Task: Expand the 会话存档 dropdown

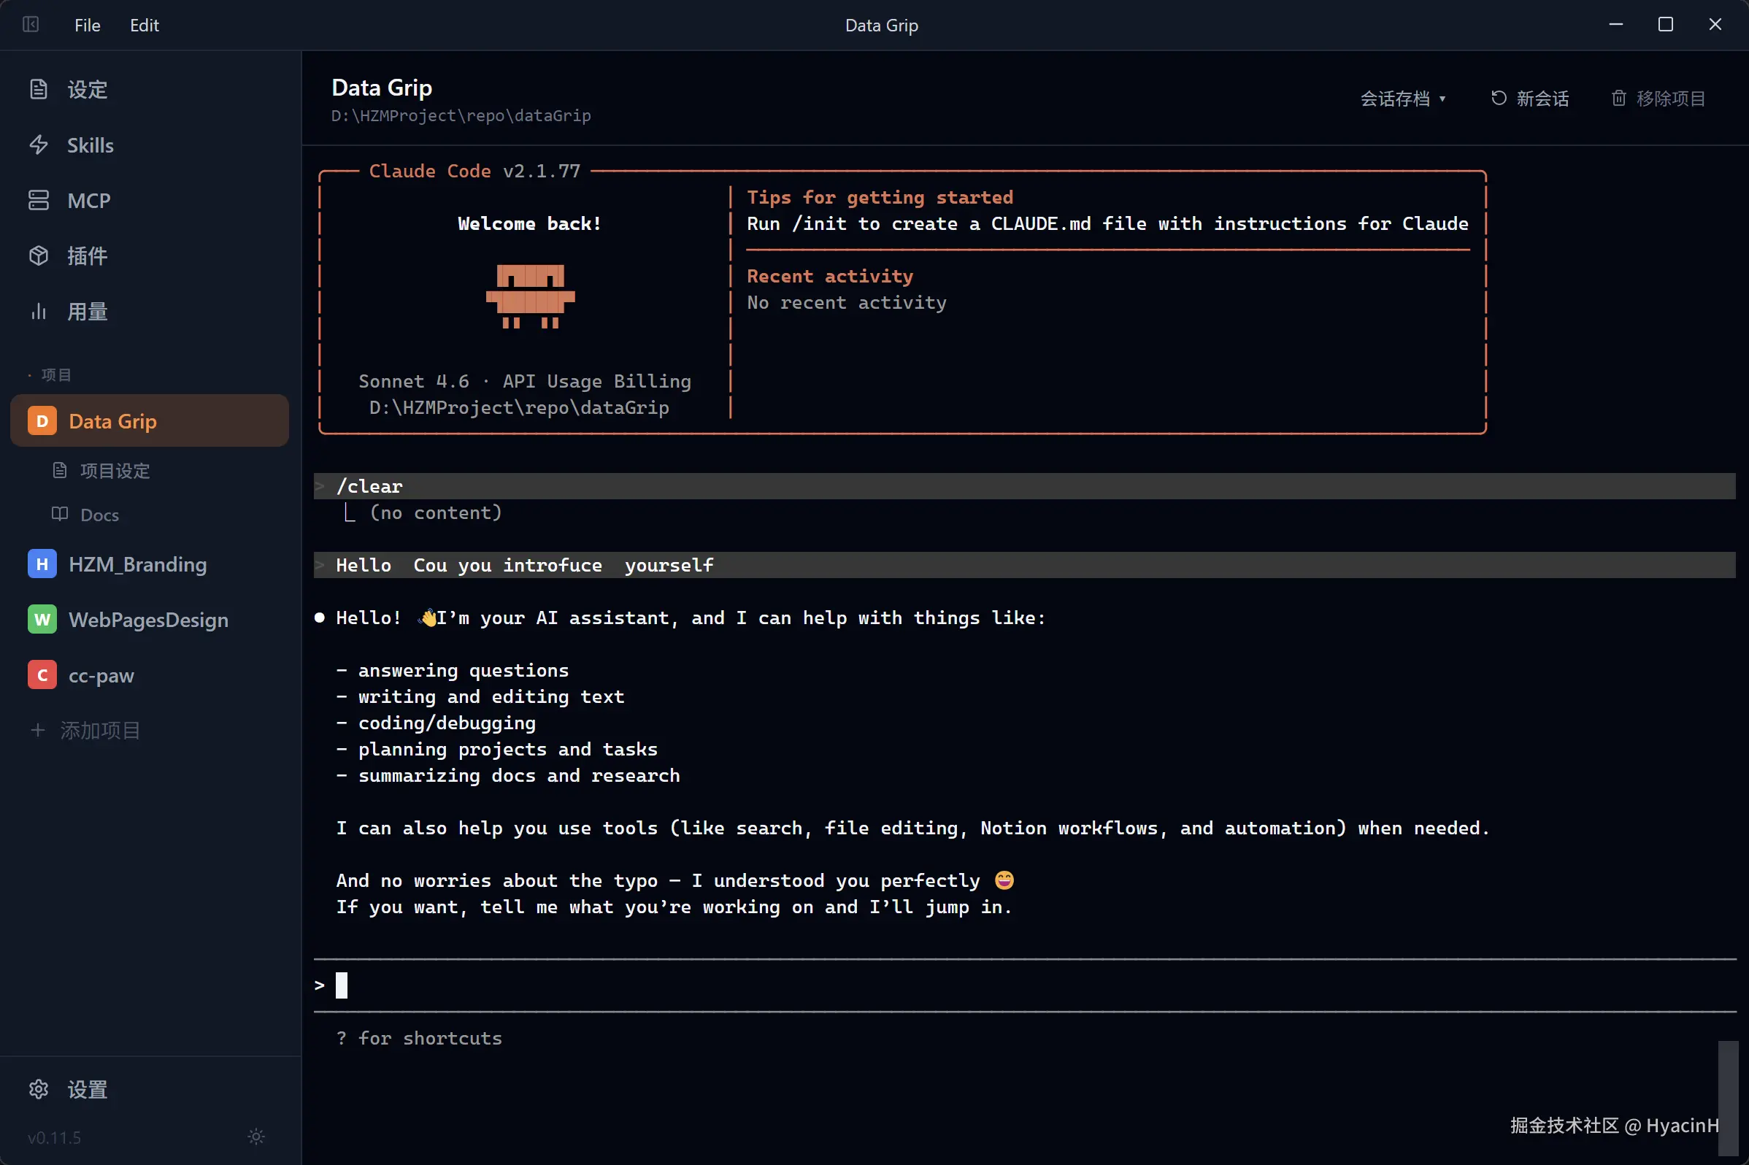Action: (x=1402, y=99)
